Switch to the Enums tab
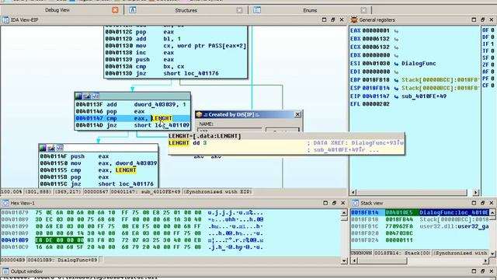This screenshot has height=280, width=497. [x=310, y=10]
